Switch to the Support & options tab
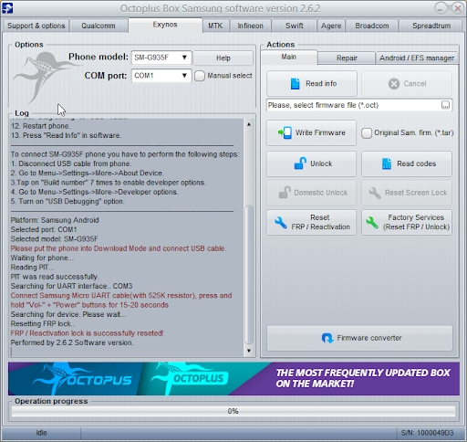467x442 pixels. pyautogui.click(x=36, y=26)
